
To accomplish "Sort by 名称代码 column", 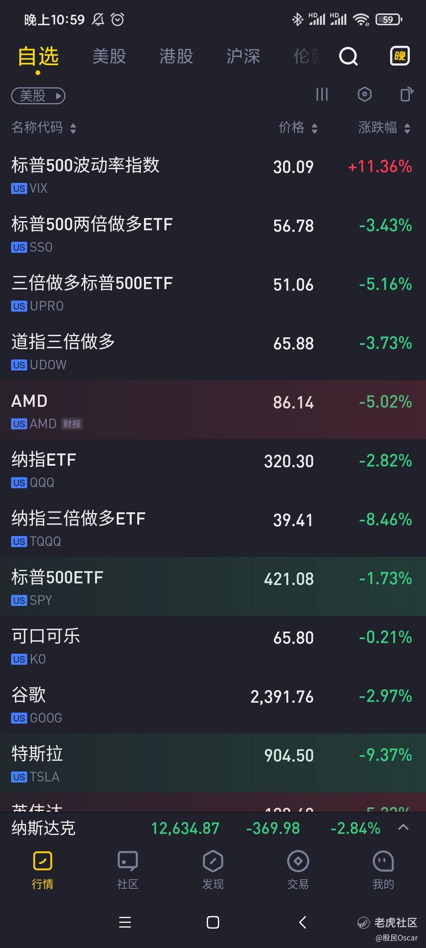I will (x=43, y=128).
